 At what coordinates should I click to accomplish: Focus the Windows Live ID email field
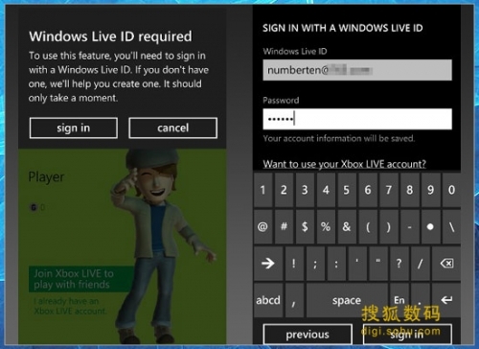coord(357,70)
